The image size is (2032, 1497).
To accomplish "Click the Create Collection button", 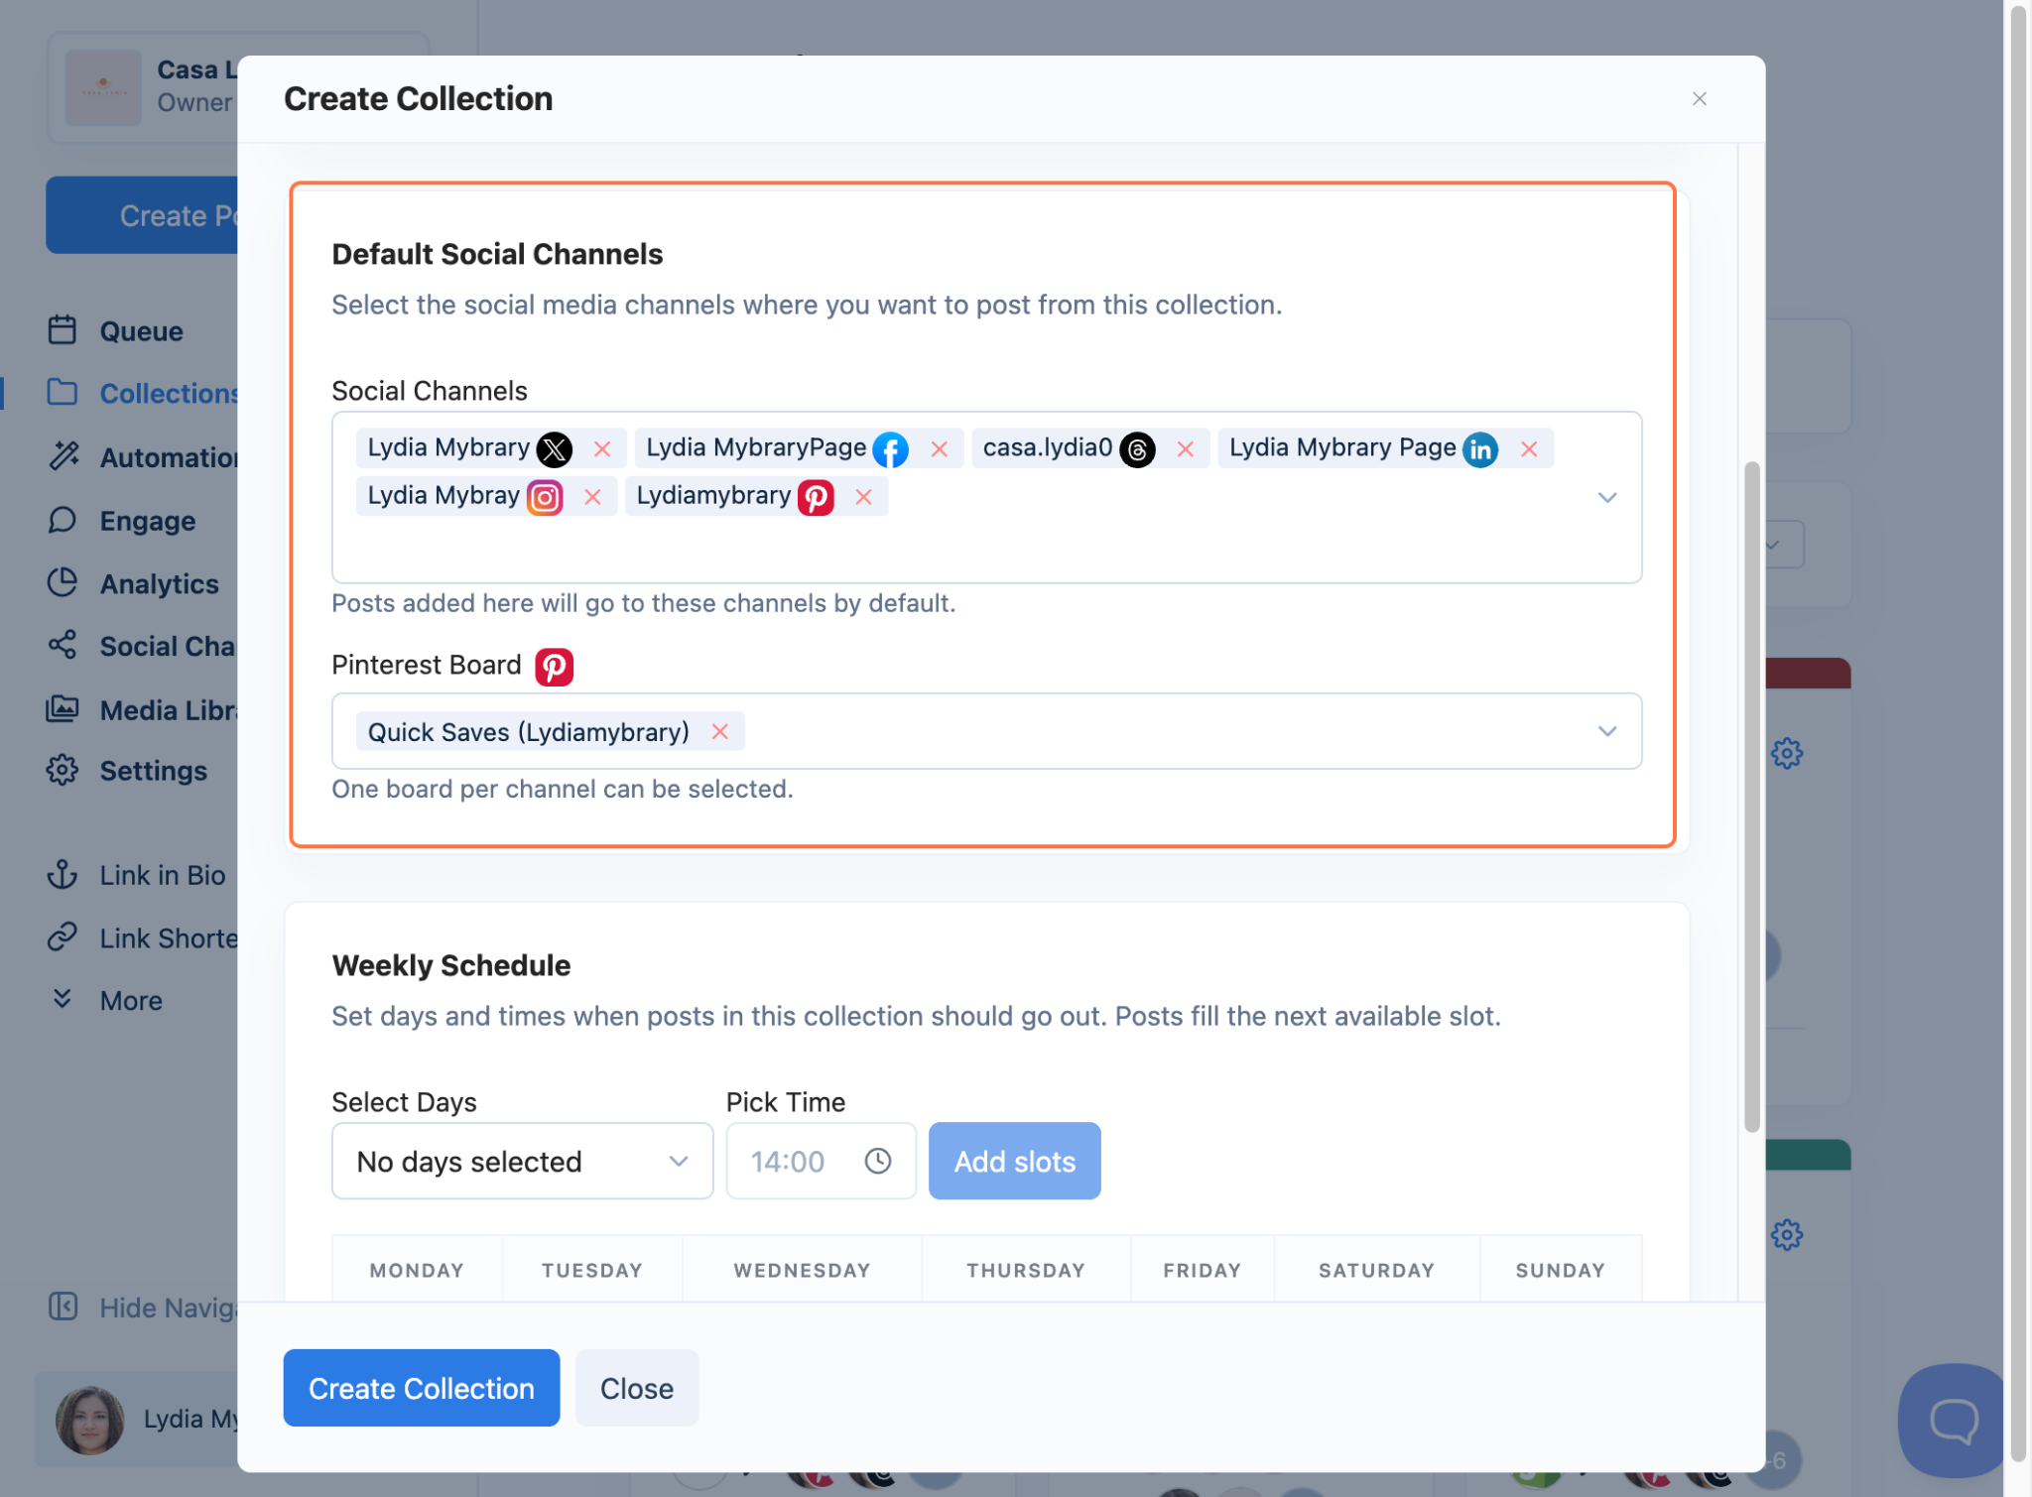I will tap(421, 1388).
